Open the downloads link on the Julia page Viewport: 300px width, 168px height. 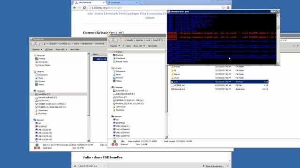coord(112,14)
